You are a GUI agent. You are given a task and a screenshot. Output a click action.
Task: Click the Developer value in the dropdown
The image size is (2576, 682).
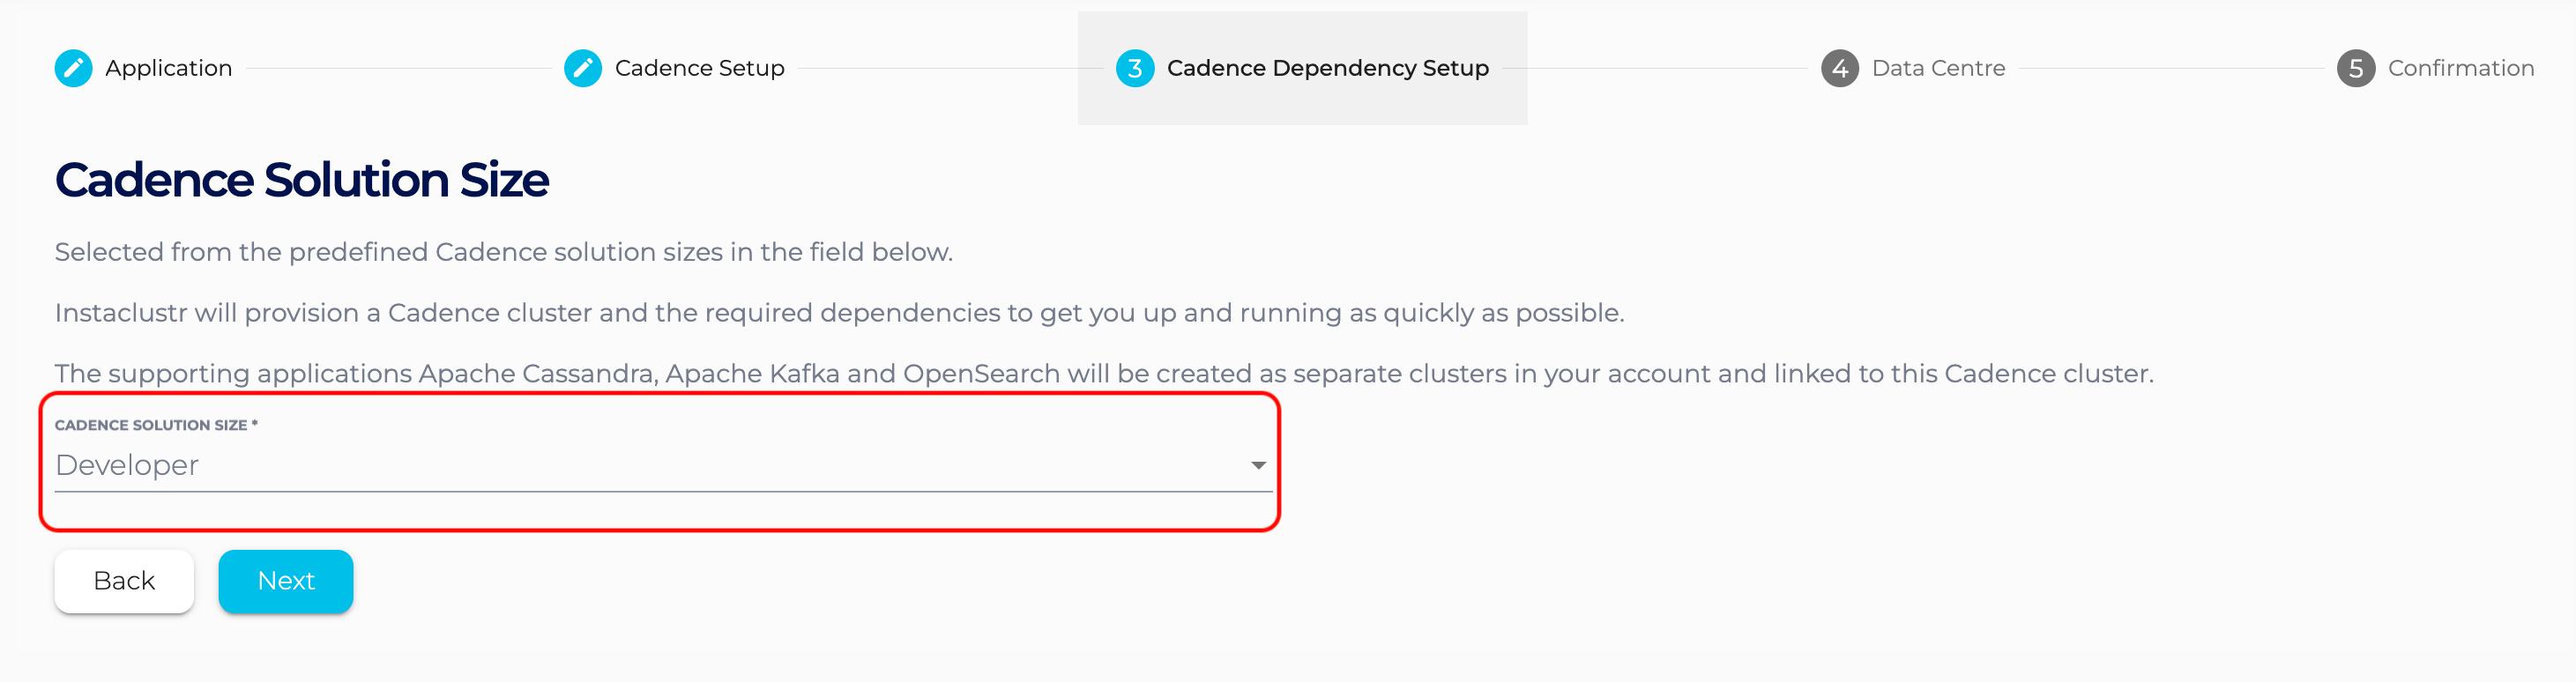(127, 465)
